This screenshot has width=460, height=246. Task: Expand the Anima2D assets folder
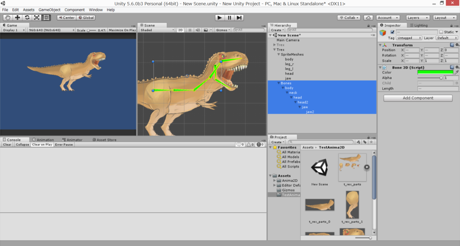(274, 181)
